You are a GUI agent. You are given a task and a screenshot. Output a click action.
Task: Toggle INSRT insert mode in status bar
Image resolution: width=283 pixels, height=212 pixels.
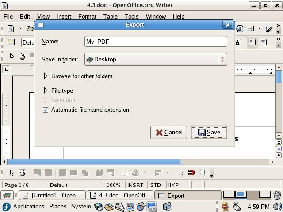(x=135, y=185)
